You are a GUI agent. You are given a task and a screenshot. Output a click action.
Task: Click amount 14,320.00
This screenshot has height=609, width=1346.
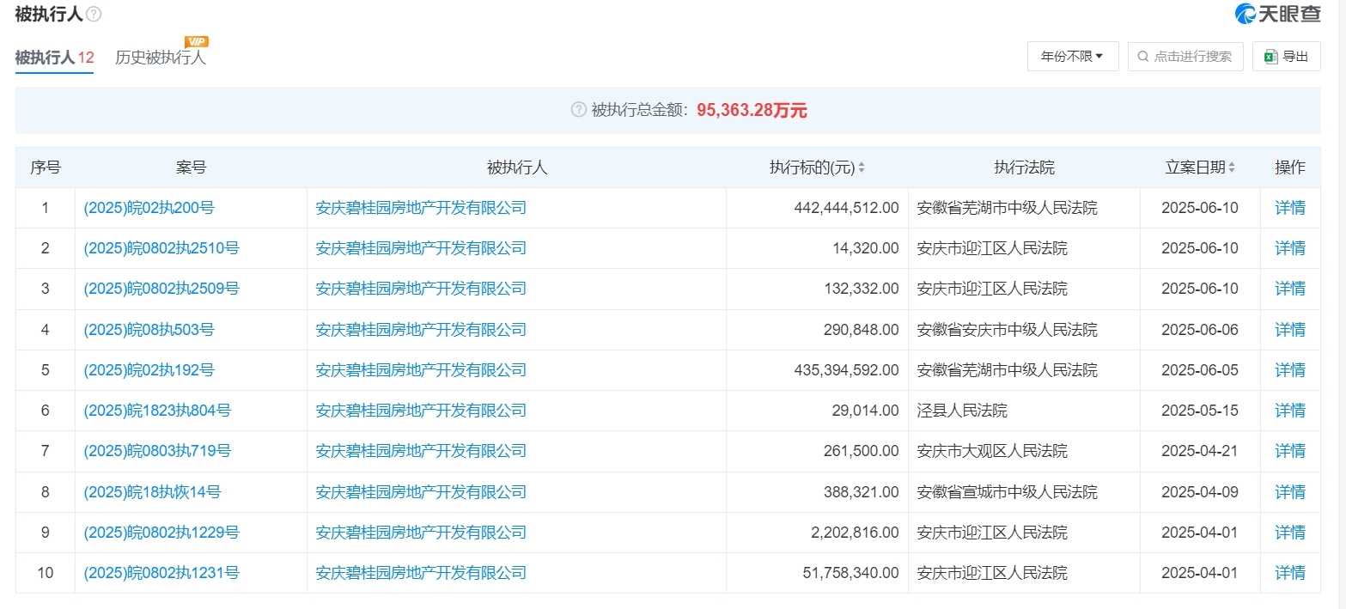coord(866,248)
